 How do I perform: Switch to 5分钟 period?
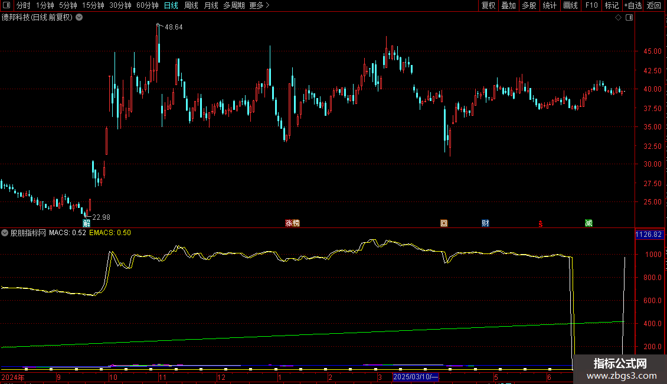pos(68,5)
